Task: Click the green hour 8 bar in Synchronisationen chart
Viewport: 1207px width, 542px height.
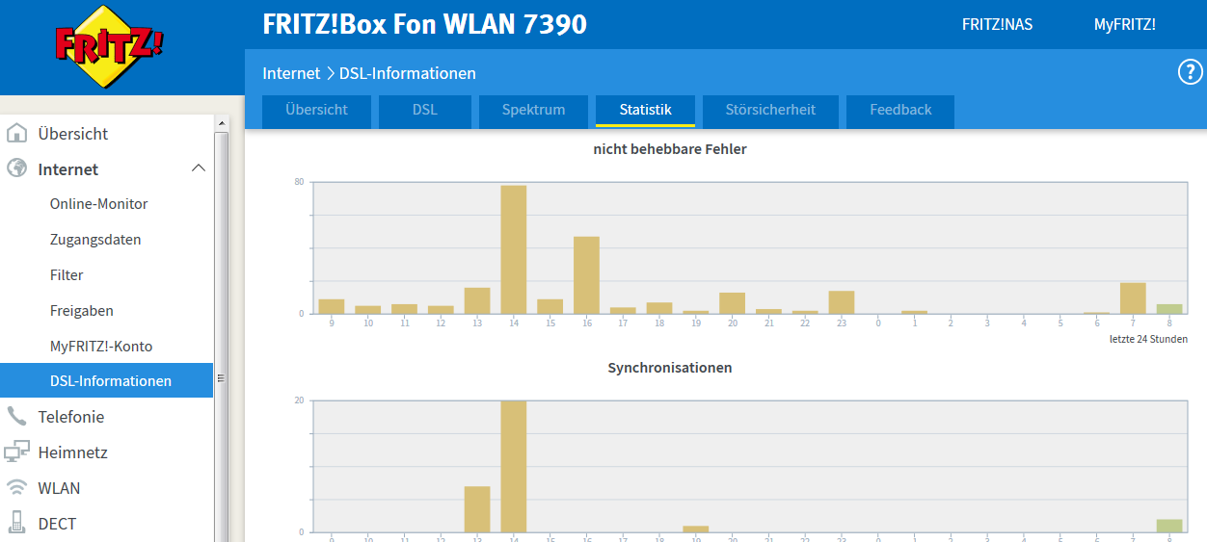Action: (1169, 526)
